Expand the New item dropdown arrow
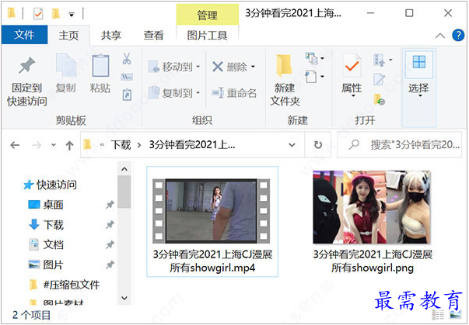The image size is (469, 325). [x=322, y=58]
